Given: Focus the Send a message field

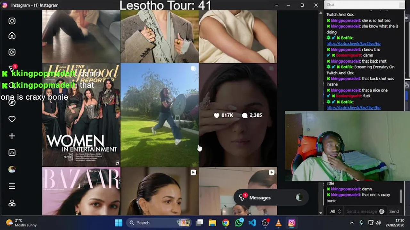Looking at the screenshot, I should (x=362, y=211).
